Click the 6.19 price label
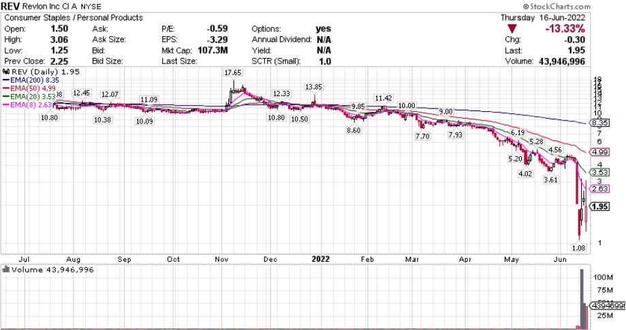This screenshot has width=626, height=330. pos(518,133)
